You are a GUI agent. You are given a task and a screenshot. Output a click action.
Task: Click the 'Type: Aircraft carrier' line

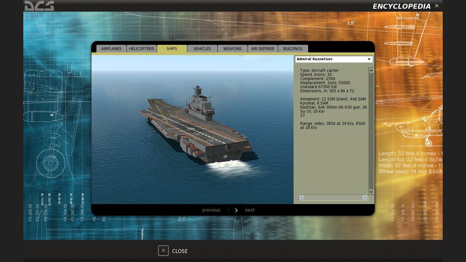point(319,71)
